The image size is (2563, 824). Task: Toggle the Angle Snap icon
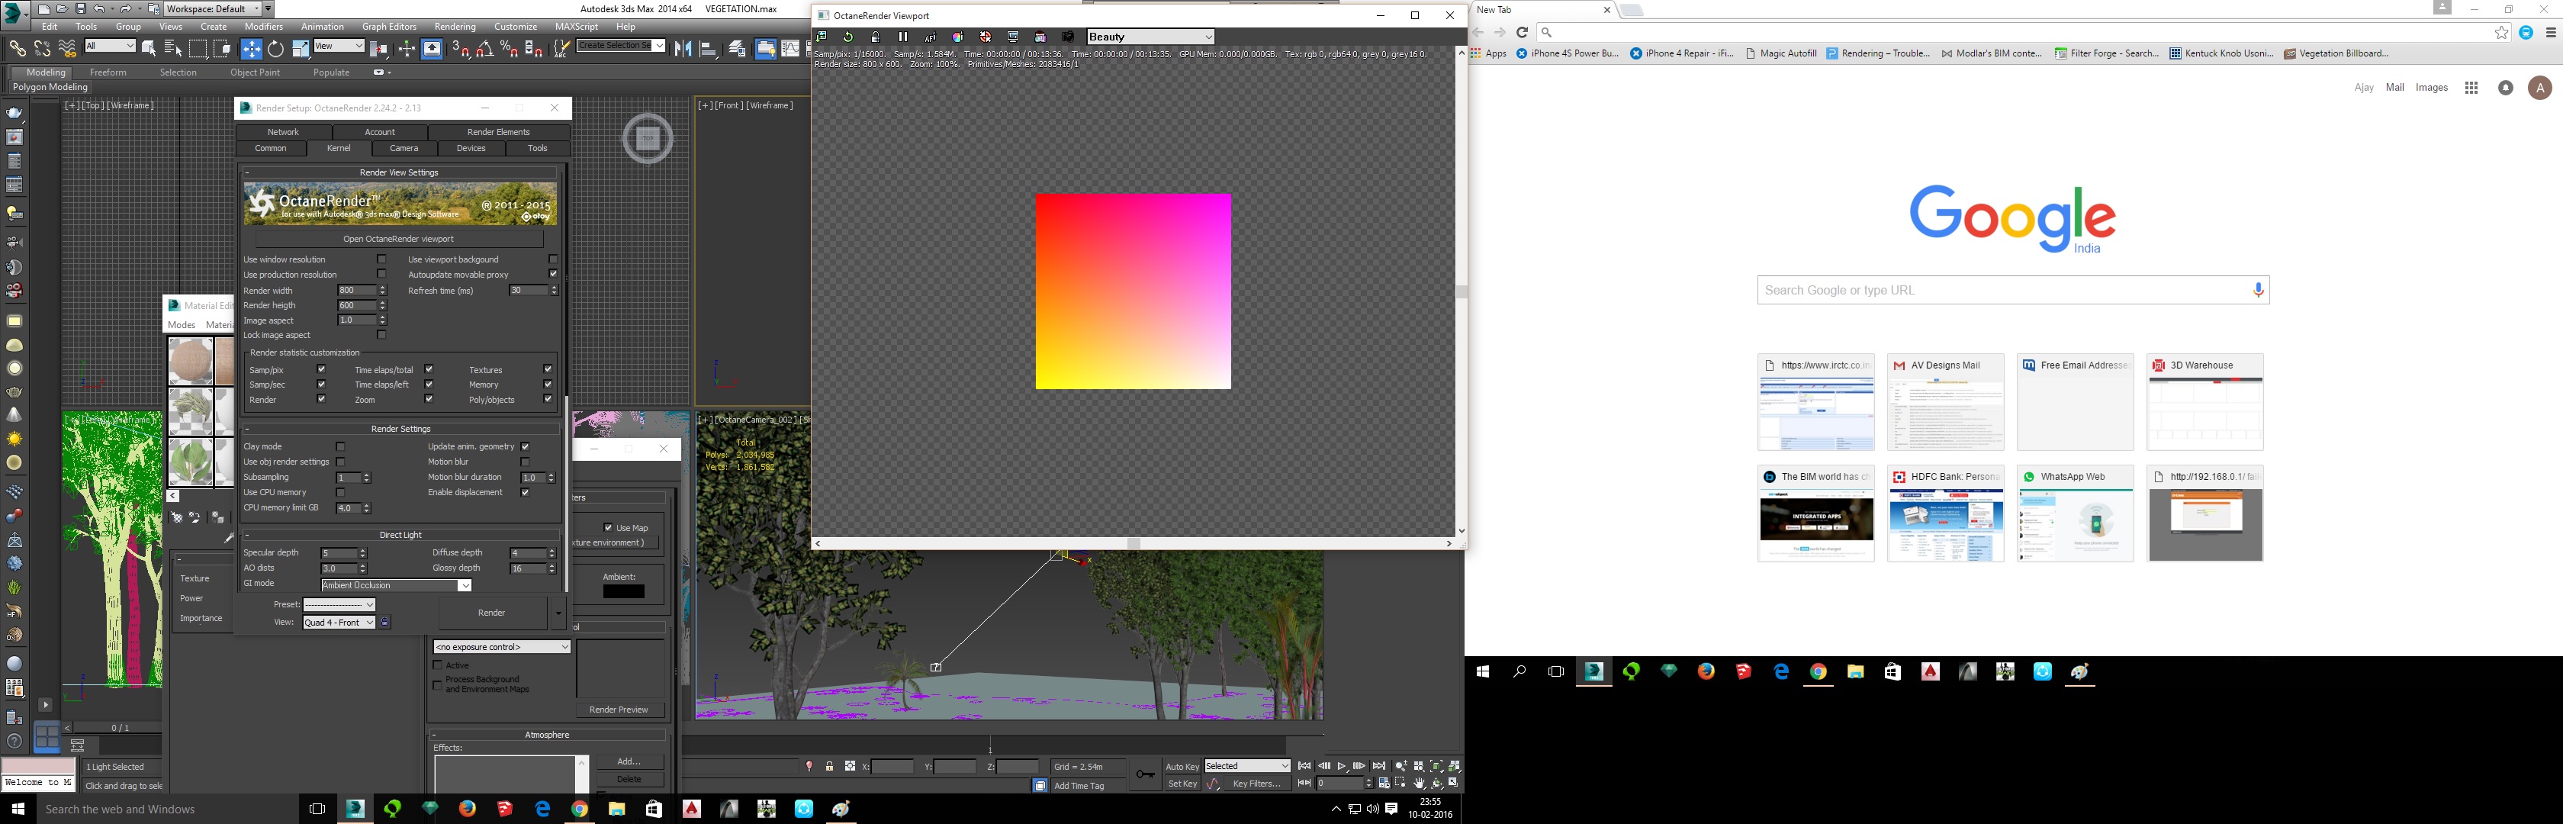(484, 49)
